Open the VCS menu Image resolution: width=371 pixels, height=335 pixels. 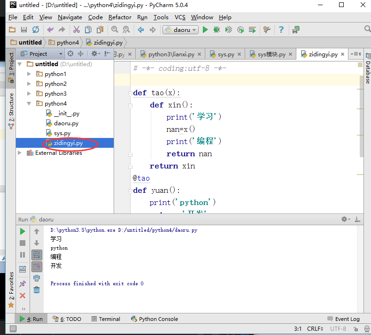pyautogui.click(x=180, y=17)
